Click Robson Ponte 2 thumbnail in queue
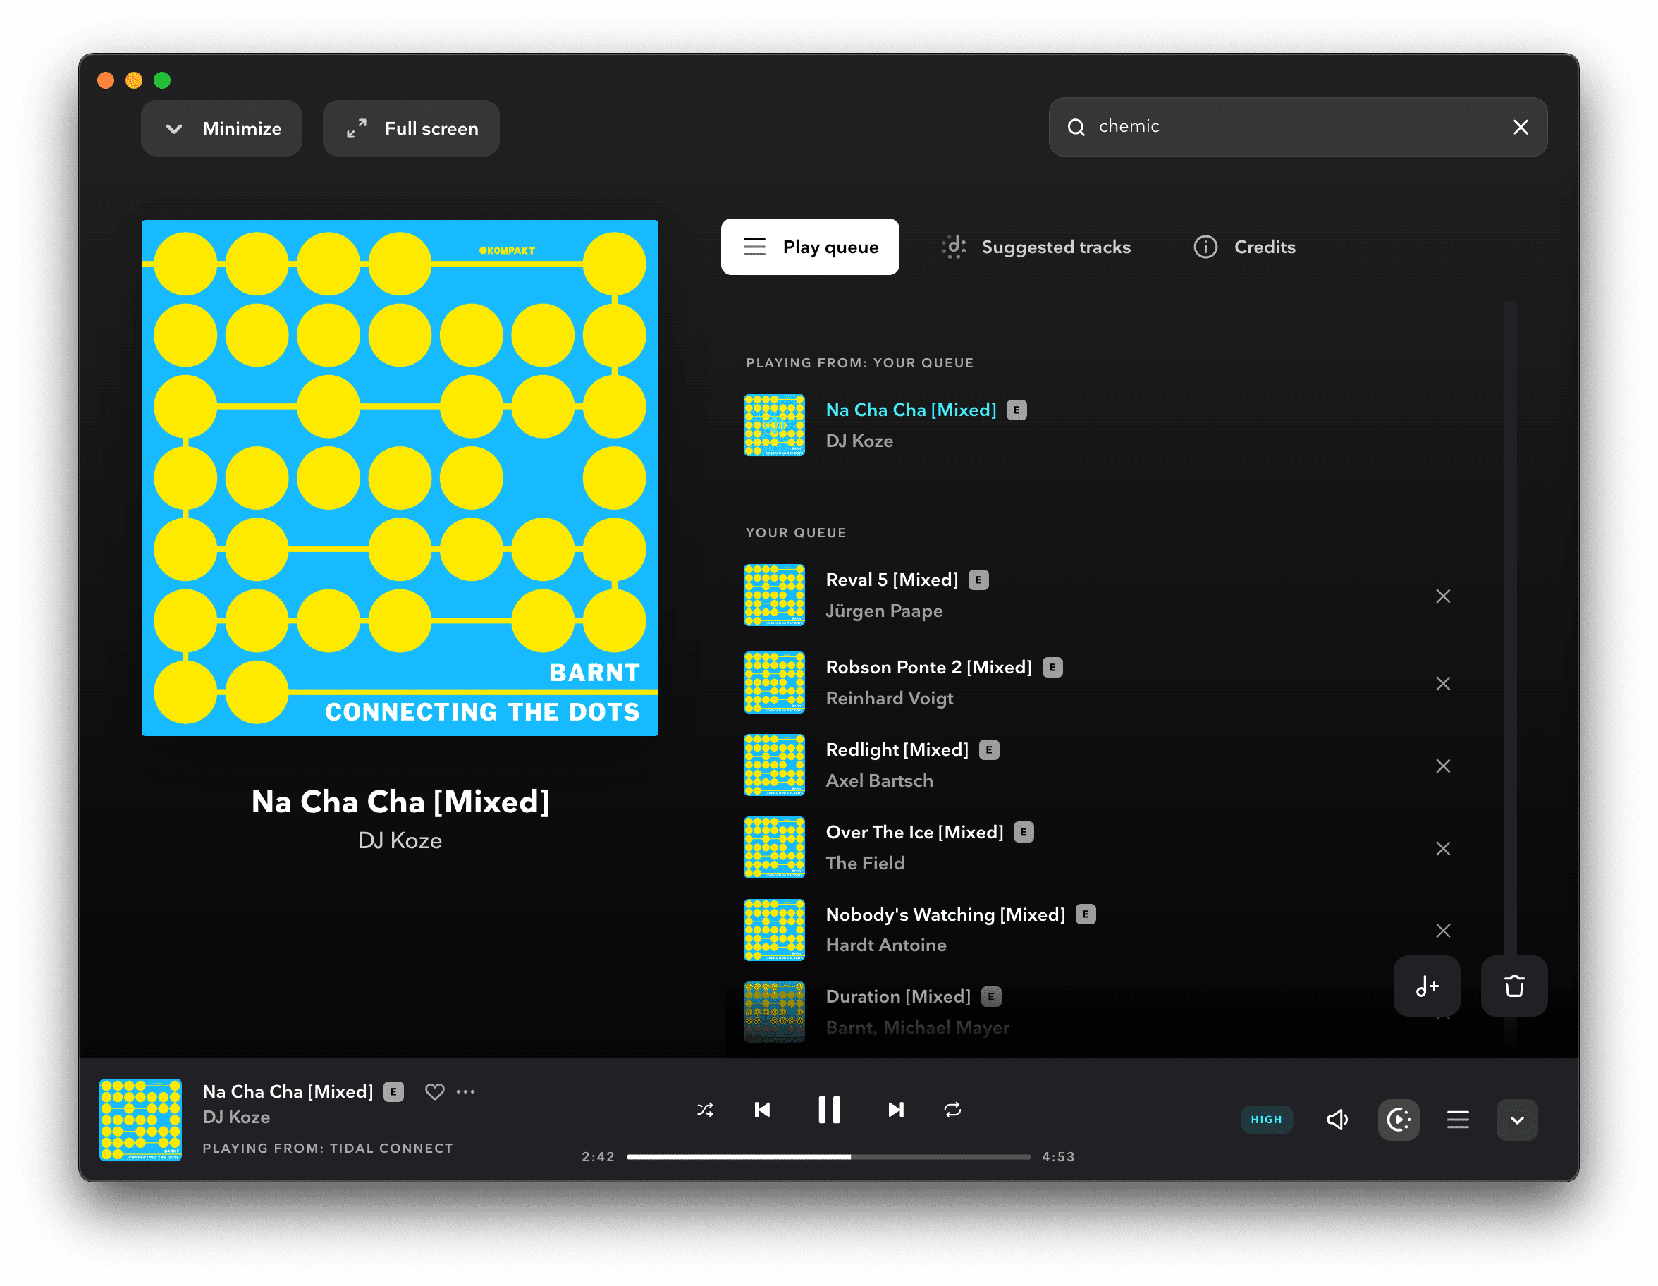The height and width of the screenshot is (1286, 1658). [774, 682]
